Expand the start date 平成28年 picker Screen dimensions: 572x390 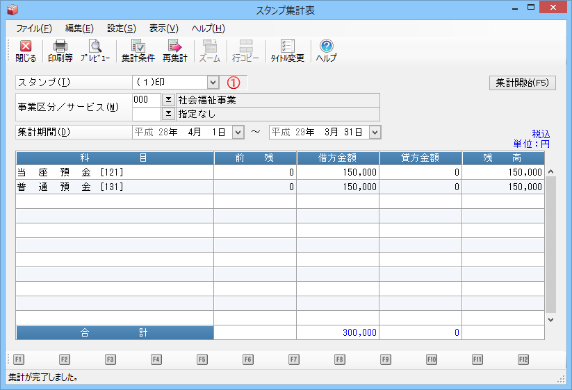(x=238, y=132)
